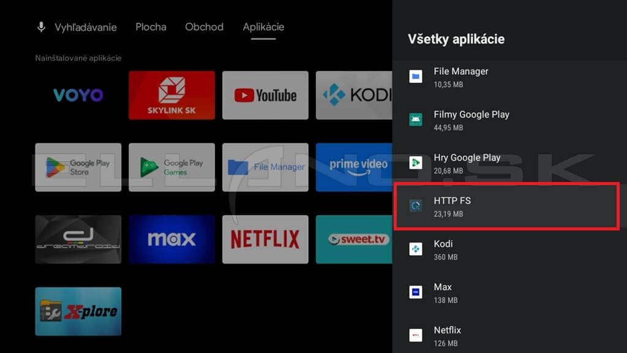Open the Vyhľadávanie search tab
Image resolution: width=627 pixels, height=353 pixels.
tap(86, 27)
